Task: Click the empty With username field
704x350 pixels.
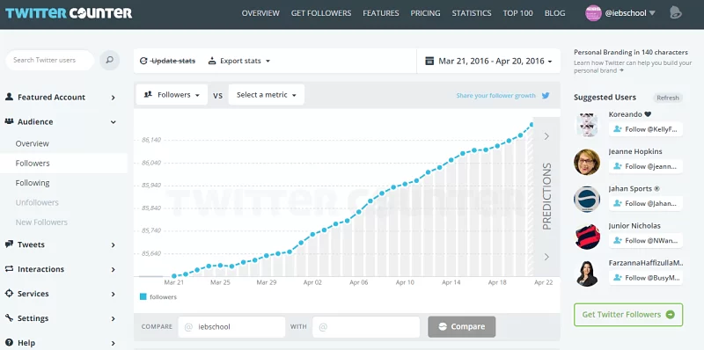Action: [x=366, y=326]
